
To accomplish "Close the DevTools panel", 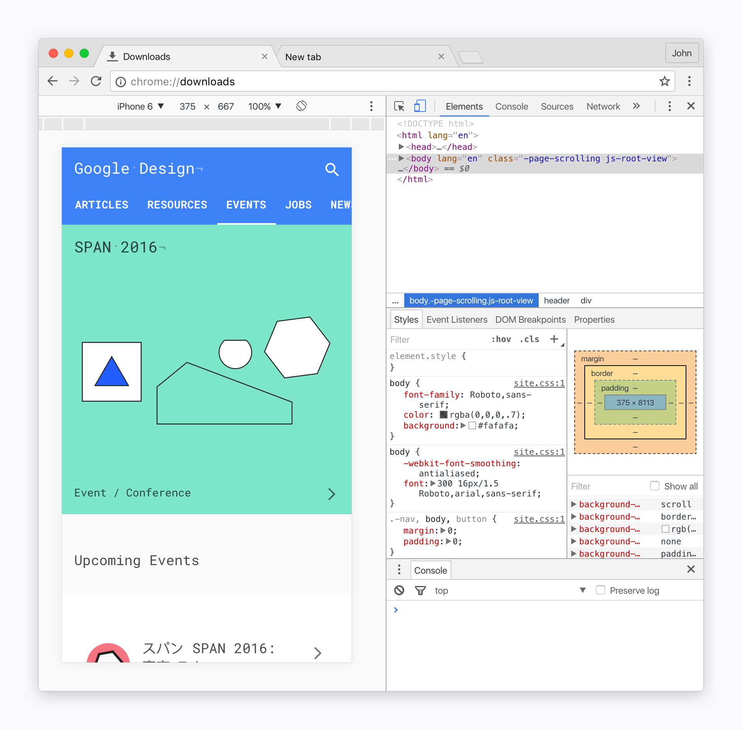I will [691, 106].
